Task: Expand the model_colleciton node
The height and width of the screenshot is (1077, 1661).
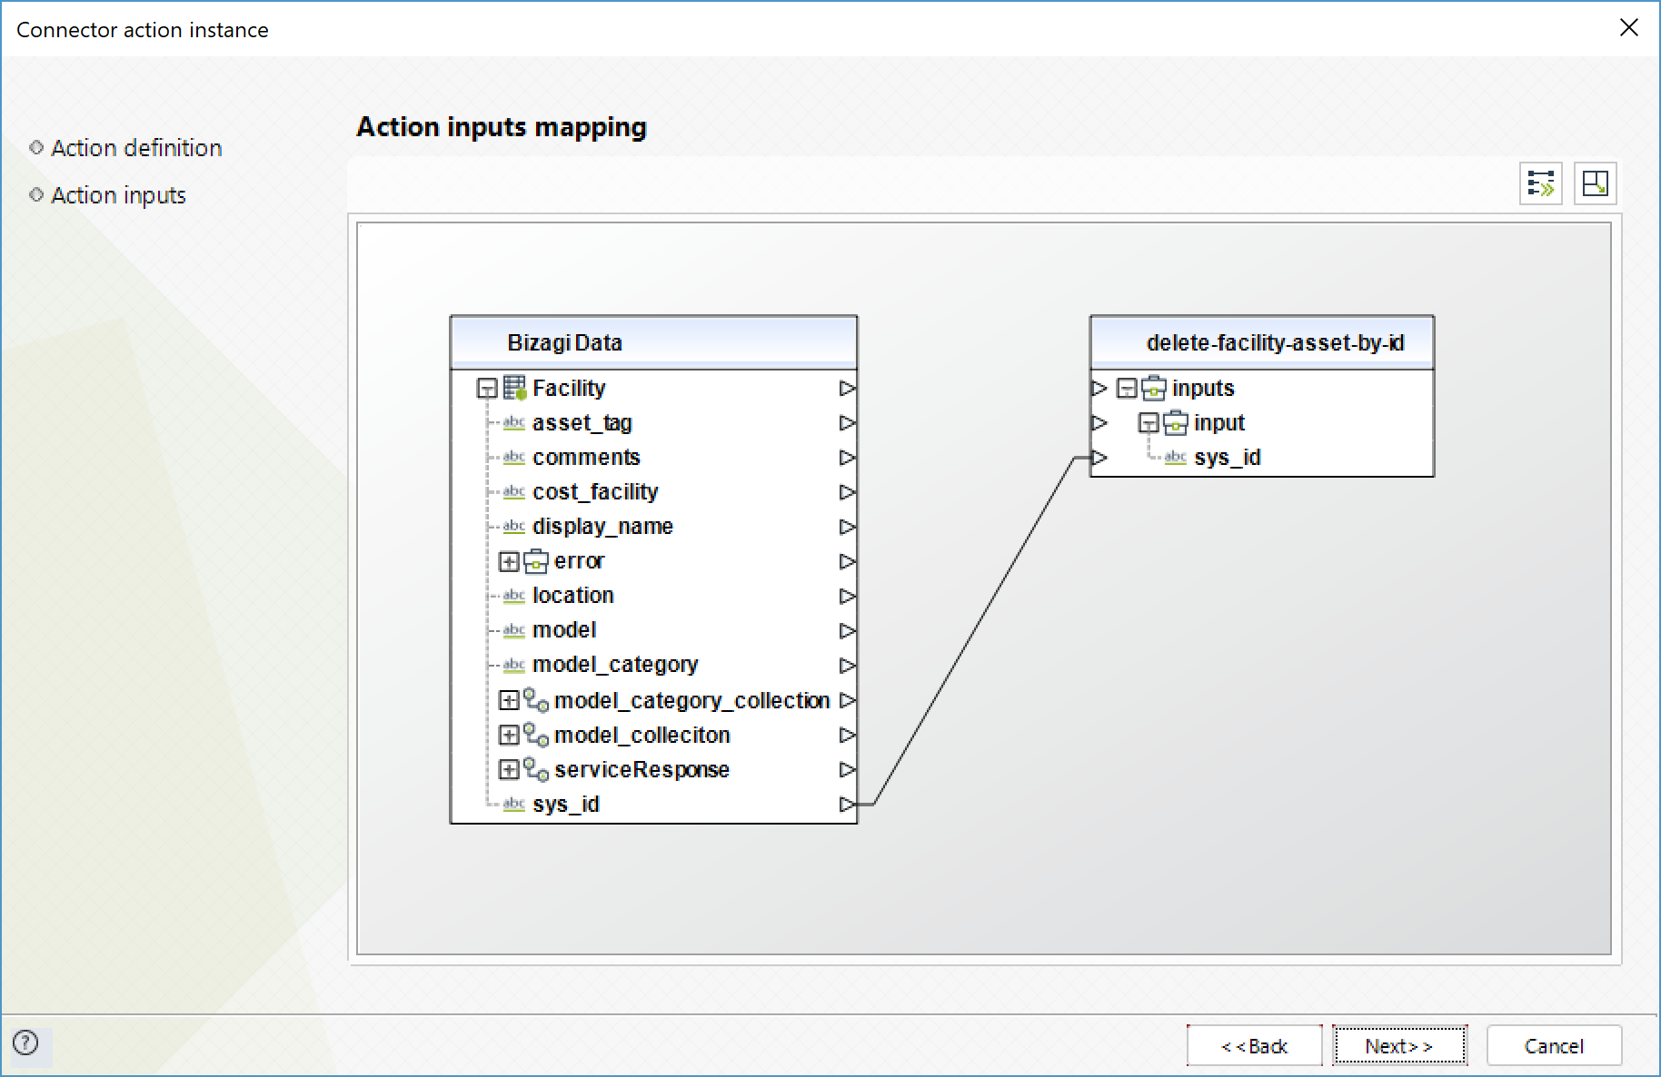Action: point(509,735)
